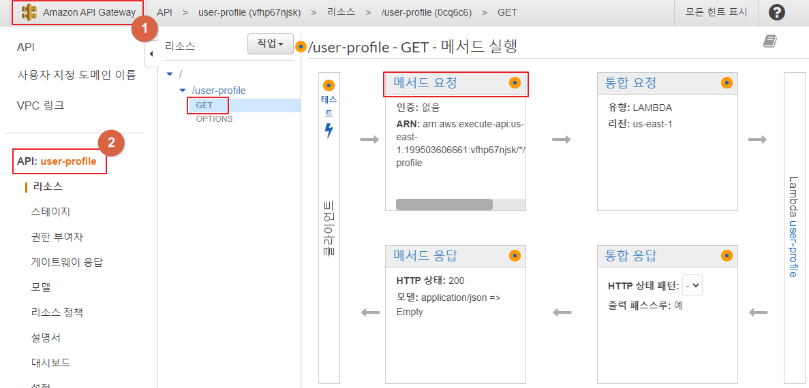Select 설명서 in the sidebar
809x388 pixels.
(46, 338)
